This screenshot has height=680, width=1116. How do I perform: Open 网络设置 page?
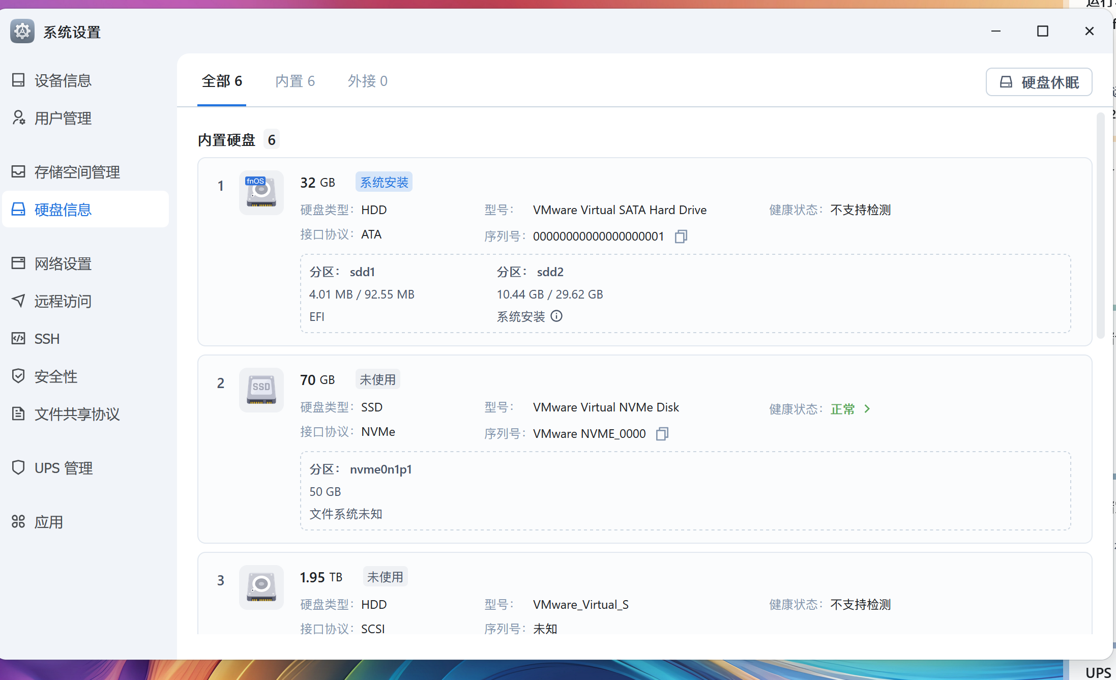pos(85,263)
